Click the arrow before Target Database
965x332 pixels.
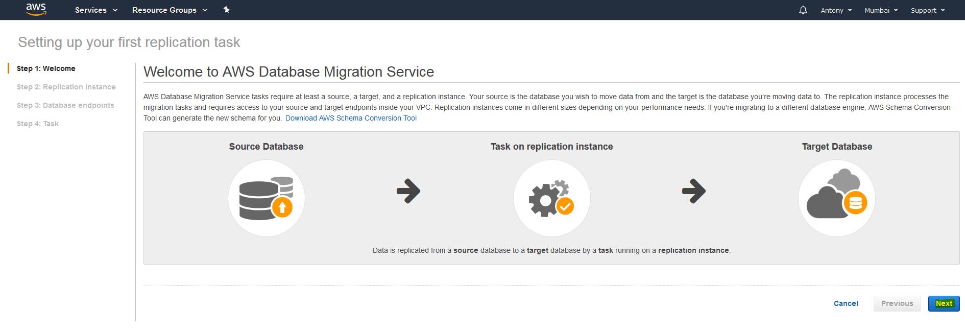(693, 191)
